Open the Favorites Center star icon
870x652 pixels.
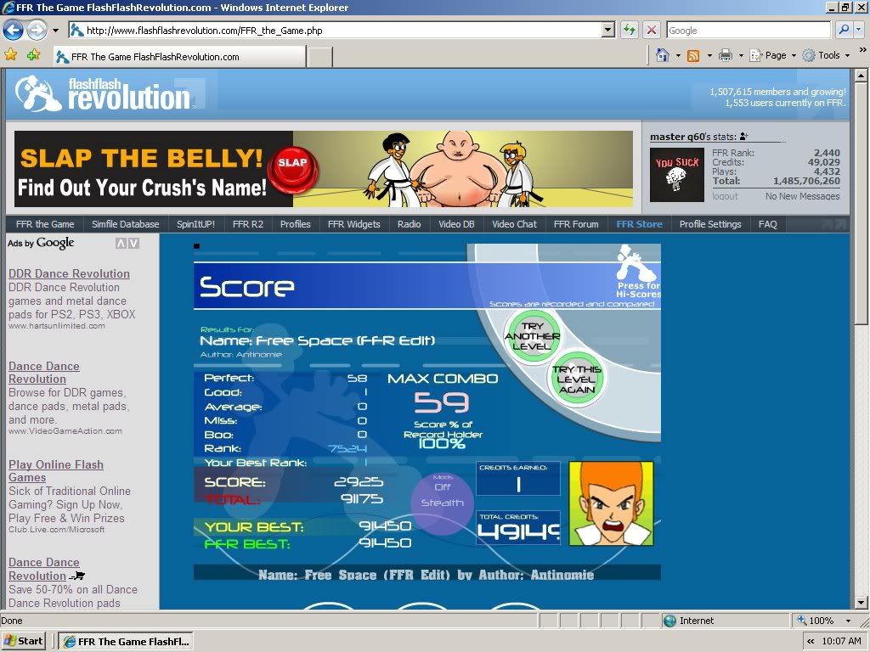[11, 54]
